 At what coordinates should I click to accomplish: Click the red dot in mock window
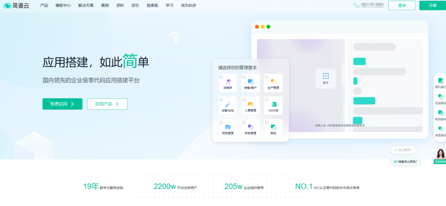pyautogui.click(x=257, y=27)
